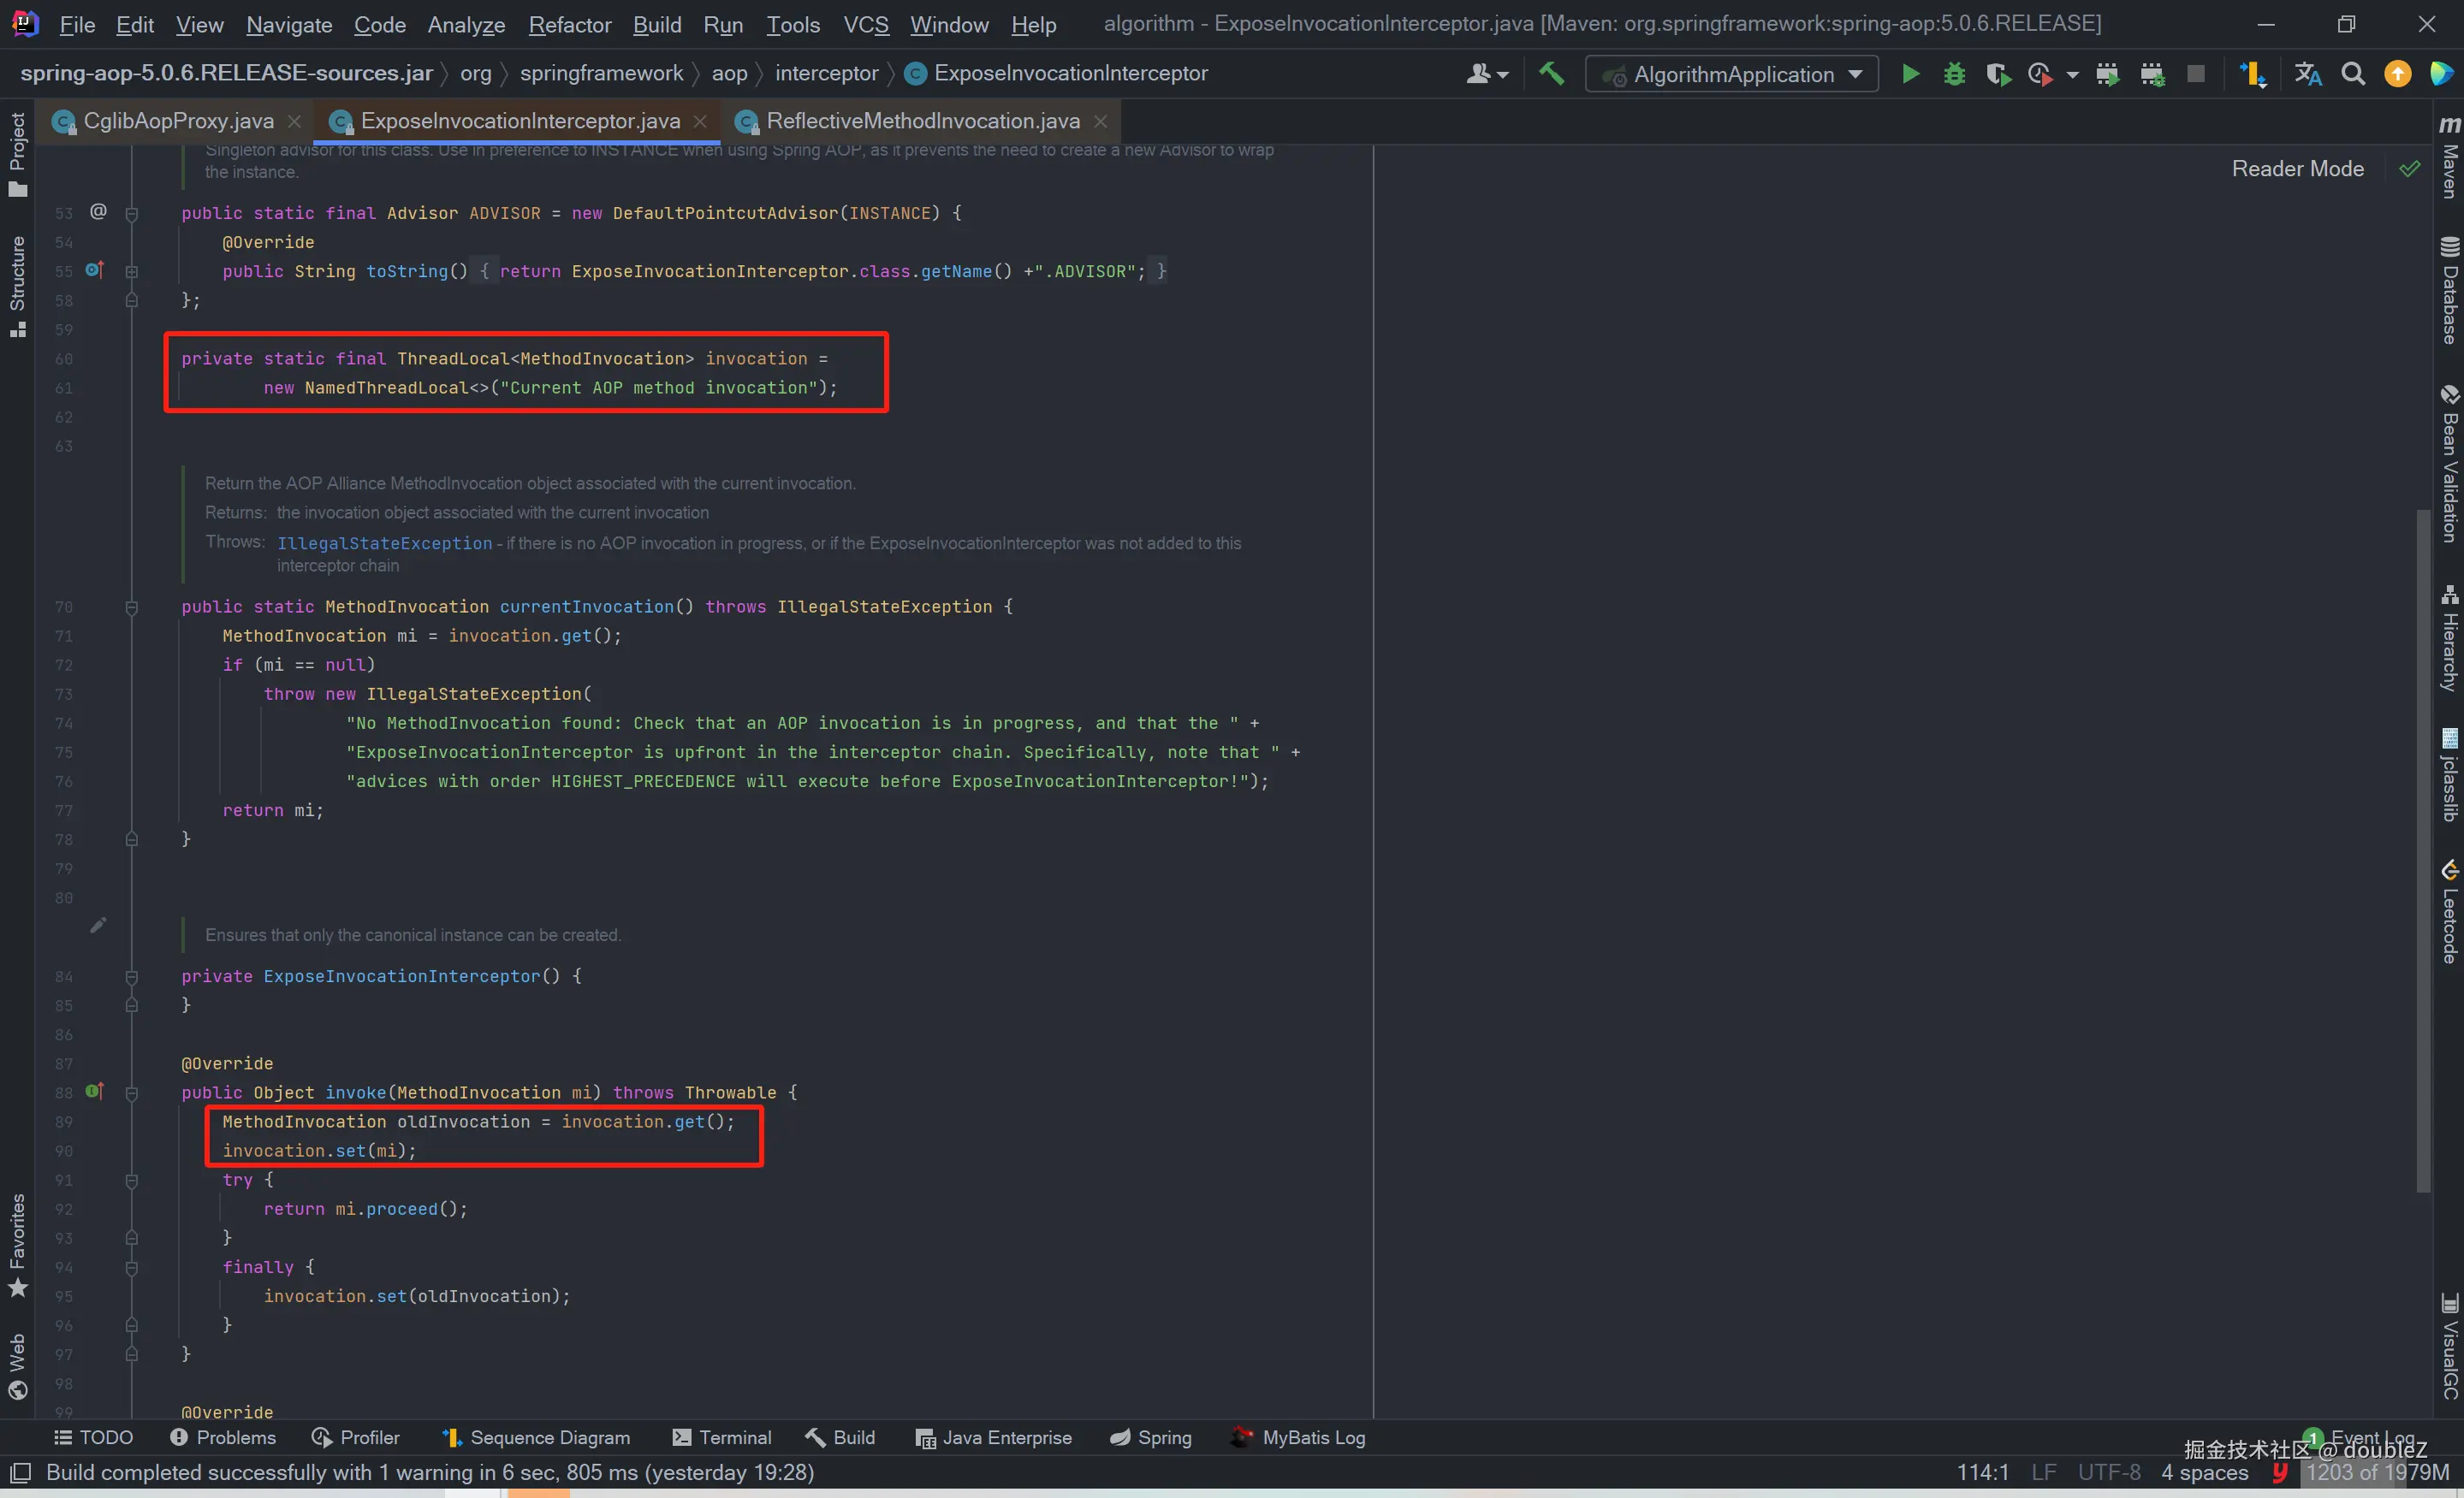Collapse the currentInvocation method fold
2464x1498 pixels.
131,607
